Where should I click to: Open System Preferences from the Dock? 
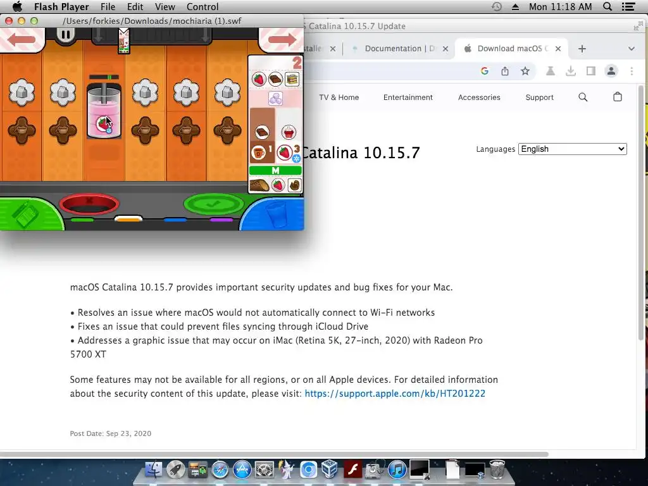[x=264, y=470]
